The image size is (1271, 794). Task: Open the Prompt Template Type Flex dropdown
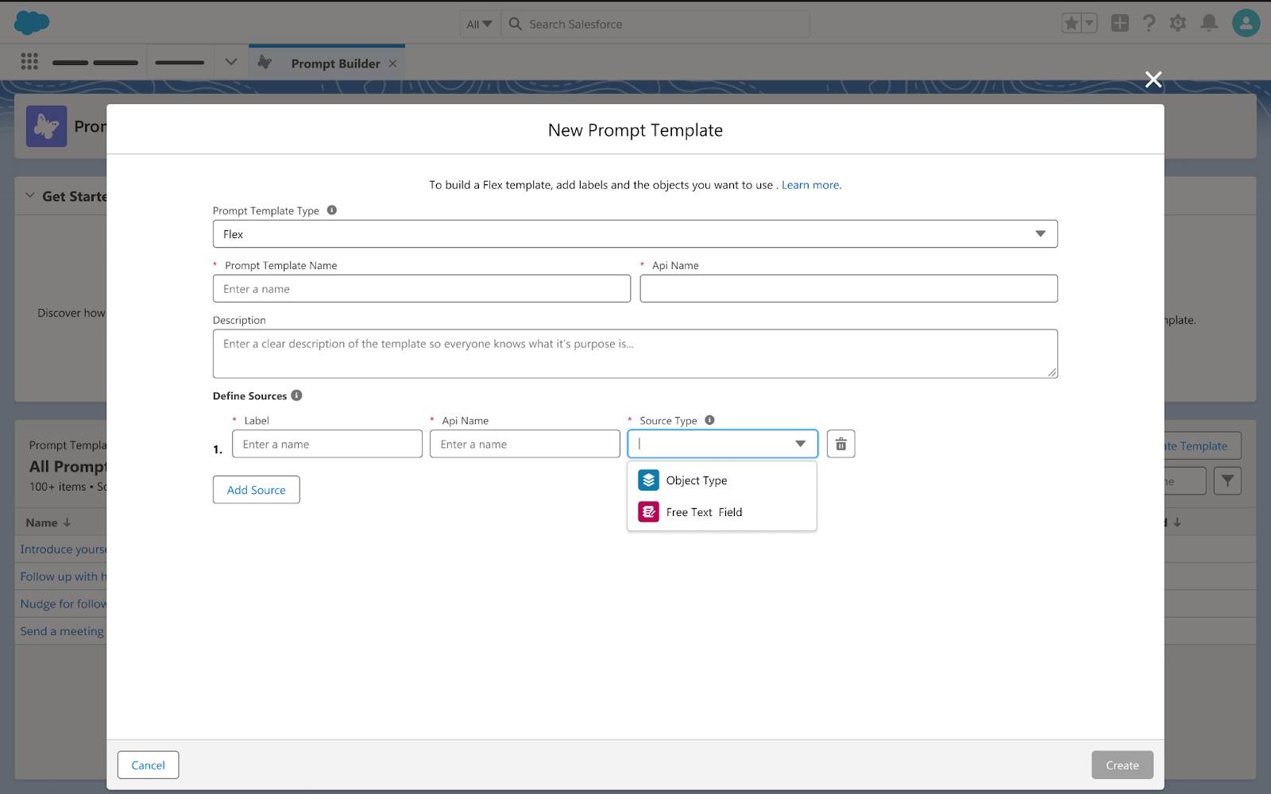click(x=635, y=233)
